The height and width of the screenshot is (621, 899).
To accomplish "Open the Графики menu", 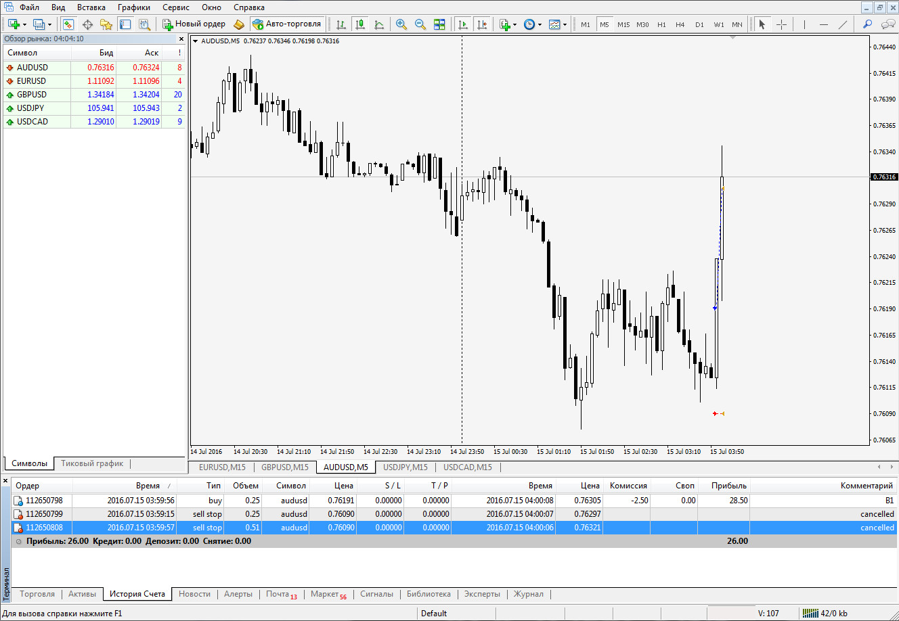I will [x=134, y=7].
